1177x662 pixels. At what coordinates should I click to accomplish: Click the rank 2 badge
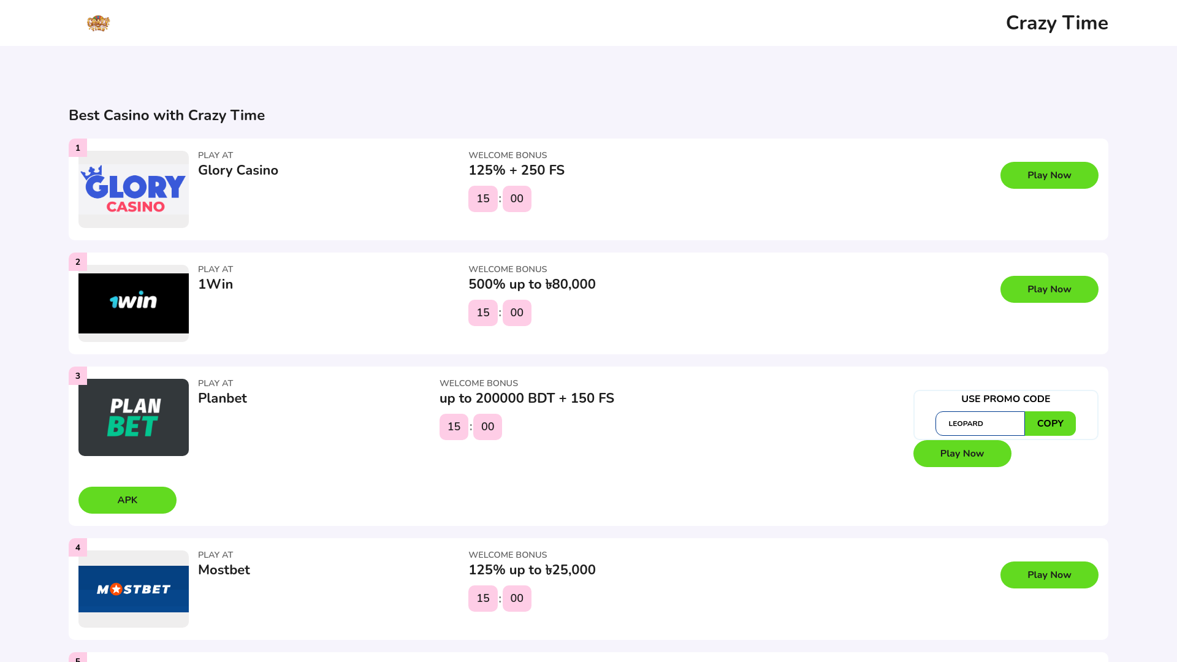(x=78, y=262)
